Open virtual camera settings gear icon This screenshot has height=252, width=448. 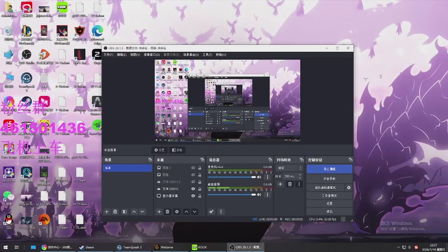(x=348, y=188)
